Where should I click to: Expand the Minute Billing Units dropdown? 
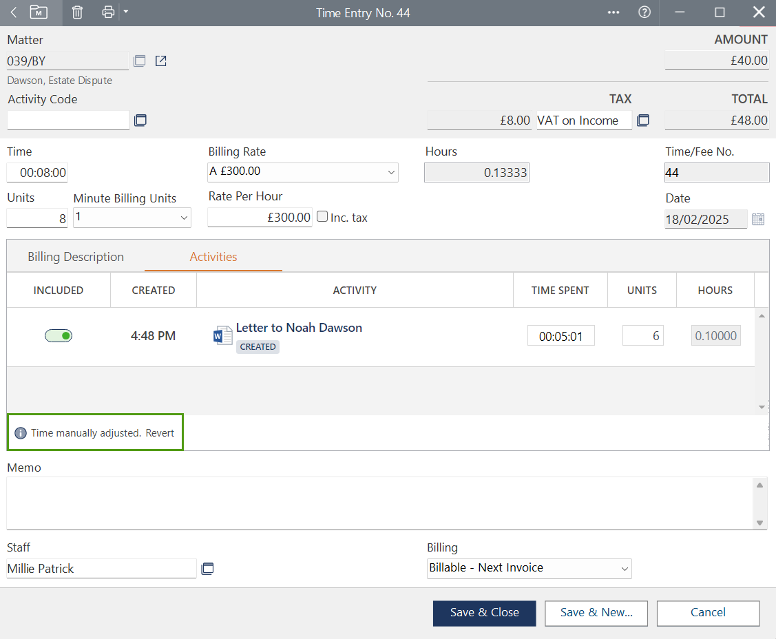coord(184,218)
